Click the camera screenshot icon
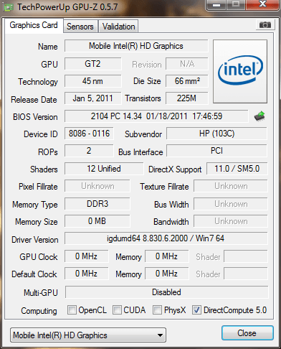The width and height of the screenshot is (281, 349). point(265,24)
